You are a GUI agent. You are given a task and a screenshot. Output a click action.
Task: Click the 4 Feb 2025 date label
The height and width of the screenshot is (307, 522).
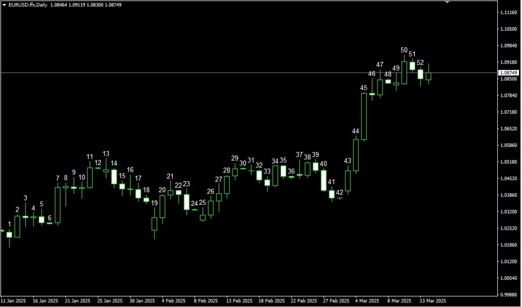[173, 301]
